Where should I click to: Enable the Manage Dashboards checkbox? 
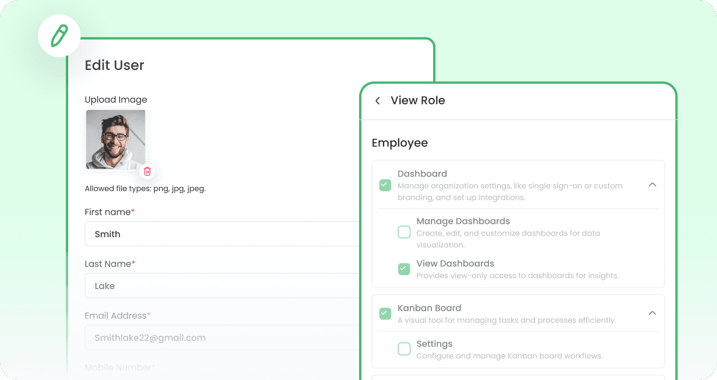[x=404, y=232]
